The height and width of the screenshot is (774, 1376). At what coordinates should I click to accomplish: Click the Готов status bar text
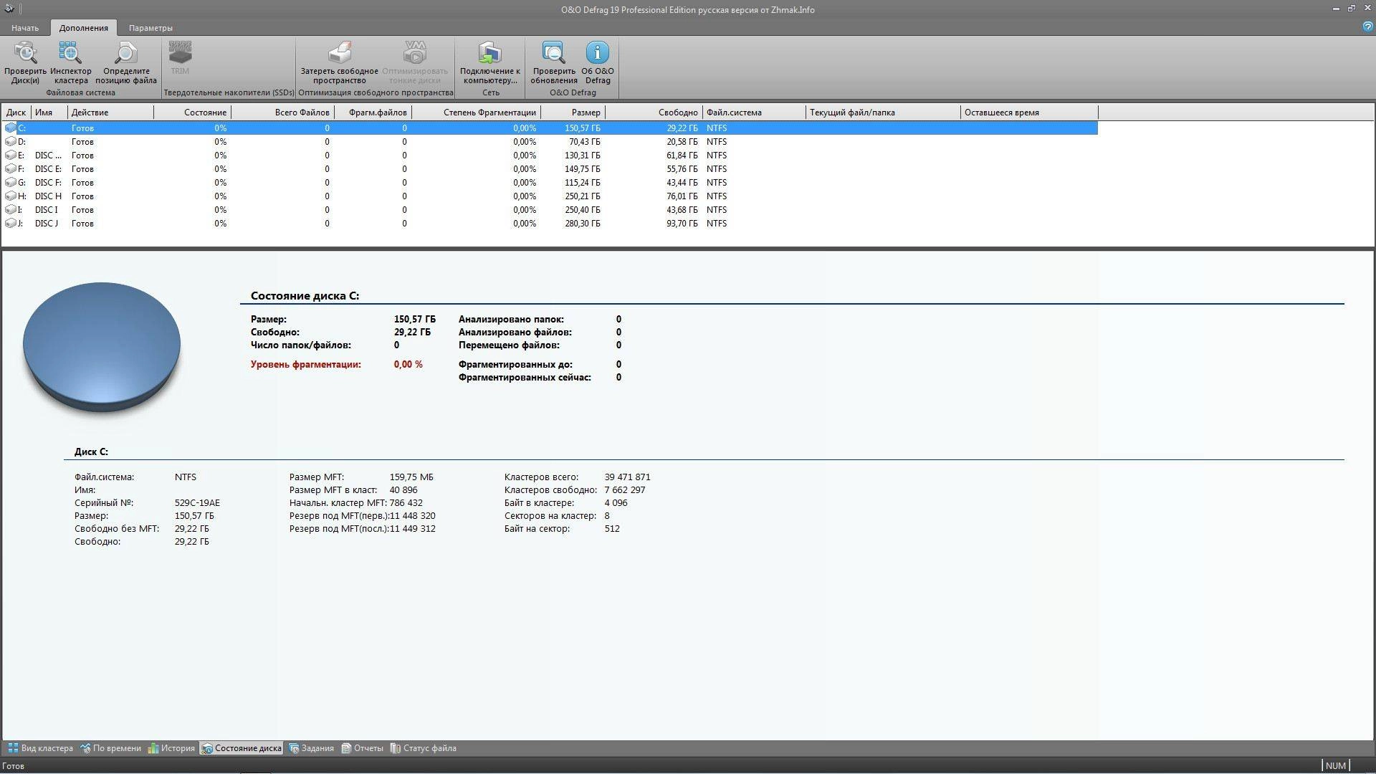click(x=14, y=766)
